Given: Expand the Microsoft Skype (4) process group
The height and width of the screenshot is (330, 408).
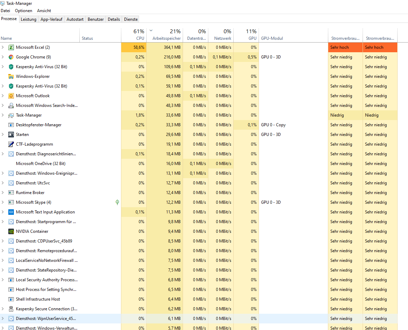Looking at the screenshot, I should click(x=3, y=202).
